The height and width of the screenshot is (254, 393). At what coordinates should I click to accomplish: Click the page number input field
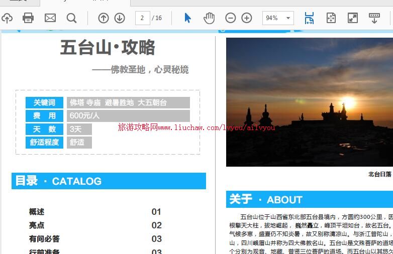tap(143, 19)
